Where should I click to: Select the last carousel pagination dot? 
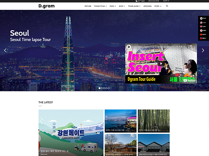[x=109, y=88]
